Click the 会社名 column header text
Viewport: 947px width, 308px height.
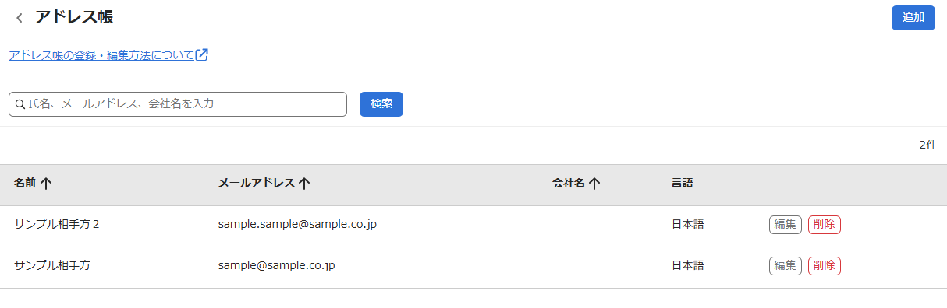tap(569, 184)
